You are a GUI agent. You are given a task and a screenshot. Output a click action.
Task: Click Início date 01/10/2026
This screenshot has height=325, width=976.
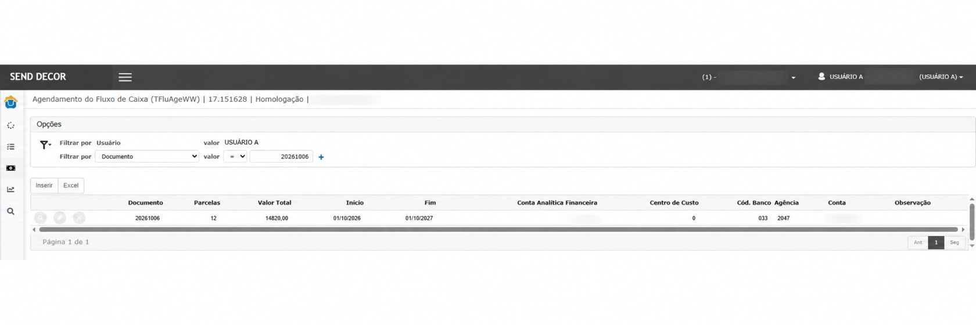pyautogui.click(x=347, y=218)
